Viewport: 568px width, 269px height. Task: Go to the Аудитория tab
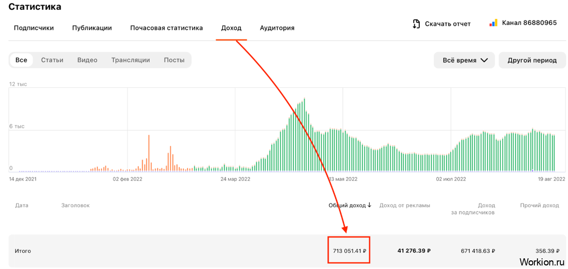[x=277, y=28]
